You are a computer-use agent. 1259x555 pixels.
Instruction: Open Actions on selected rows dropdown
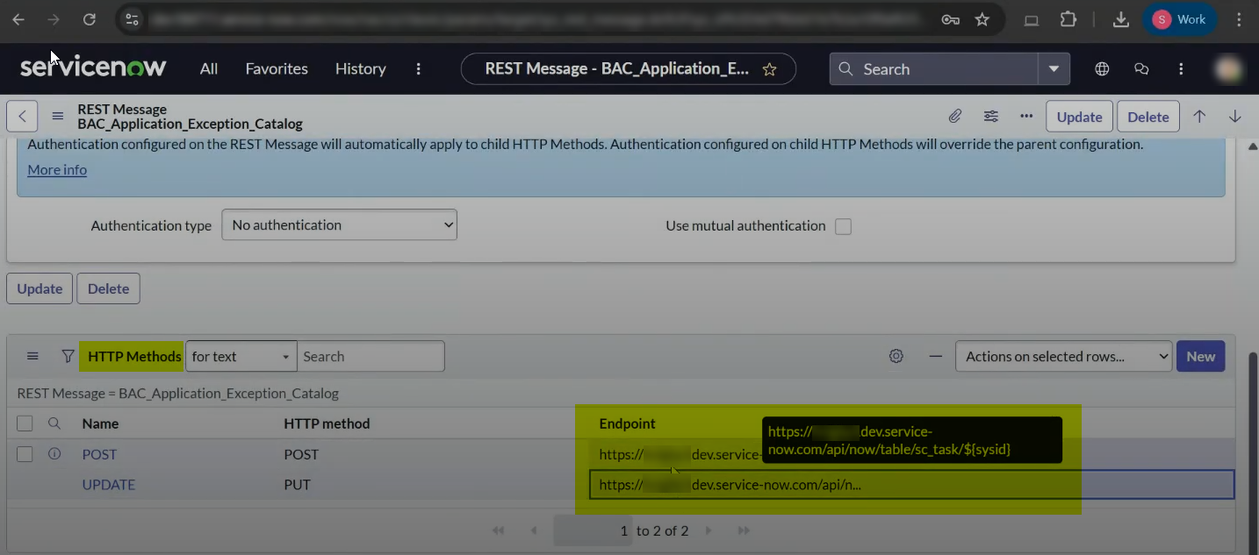coord(1063,356)
